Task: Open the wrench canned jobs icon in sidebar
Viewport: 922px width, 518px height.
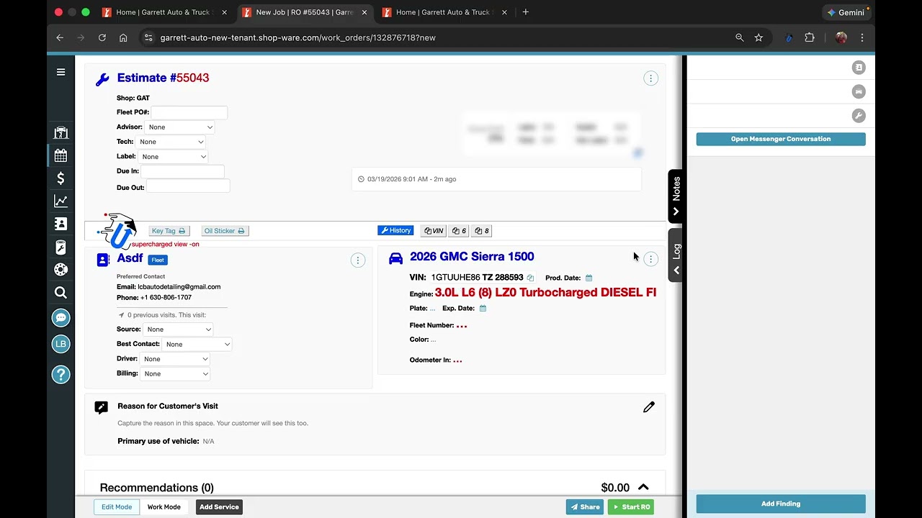Action: [61, 247]
